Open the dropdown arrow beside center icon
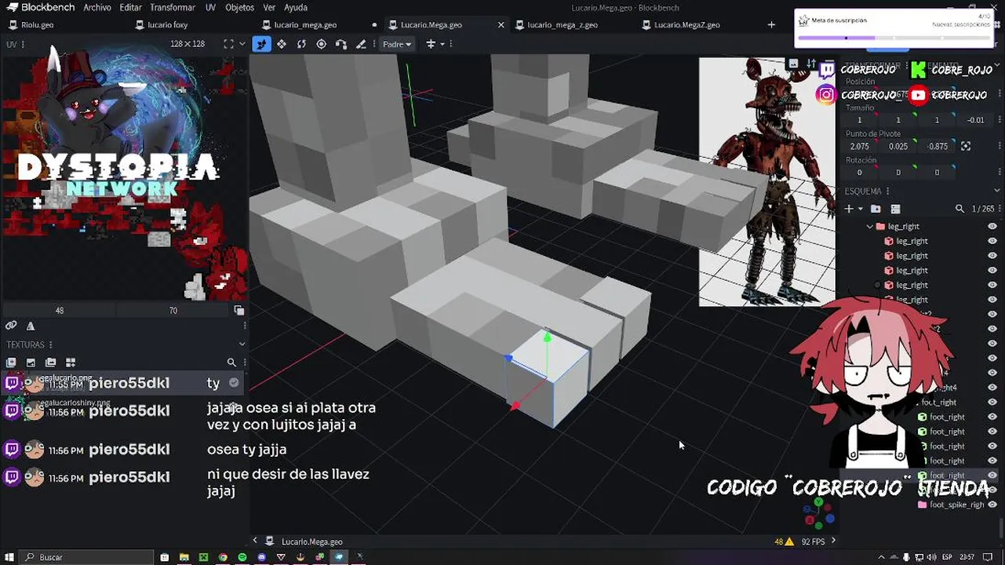The height and width of the screenshot is (565, 1005). 442,44
